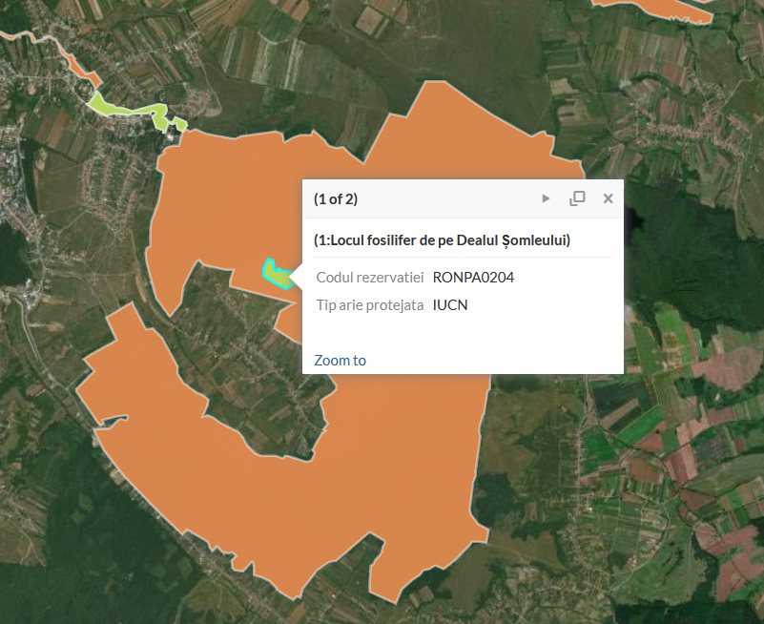The width and height of the screenshot is (764, 624).
Task: Close the feature info popup
Action: (x=608, y=198)
